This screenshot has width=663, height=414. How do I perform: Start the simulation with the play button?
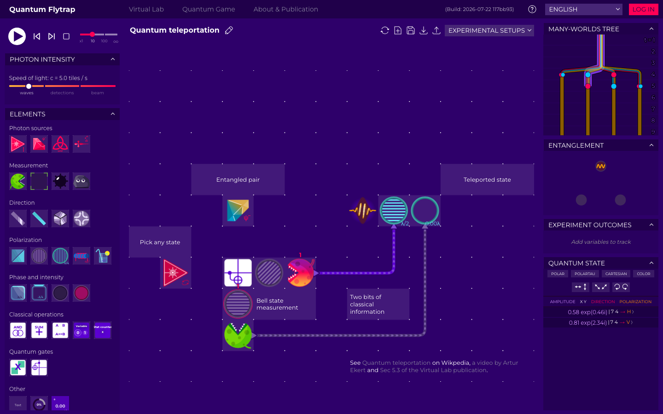[x=17, y=36]
